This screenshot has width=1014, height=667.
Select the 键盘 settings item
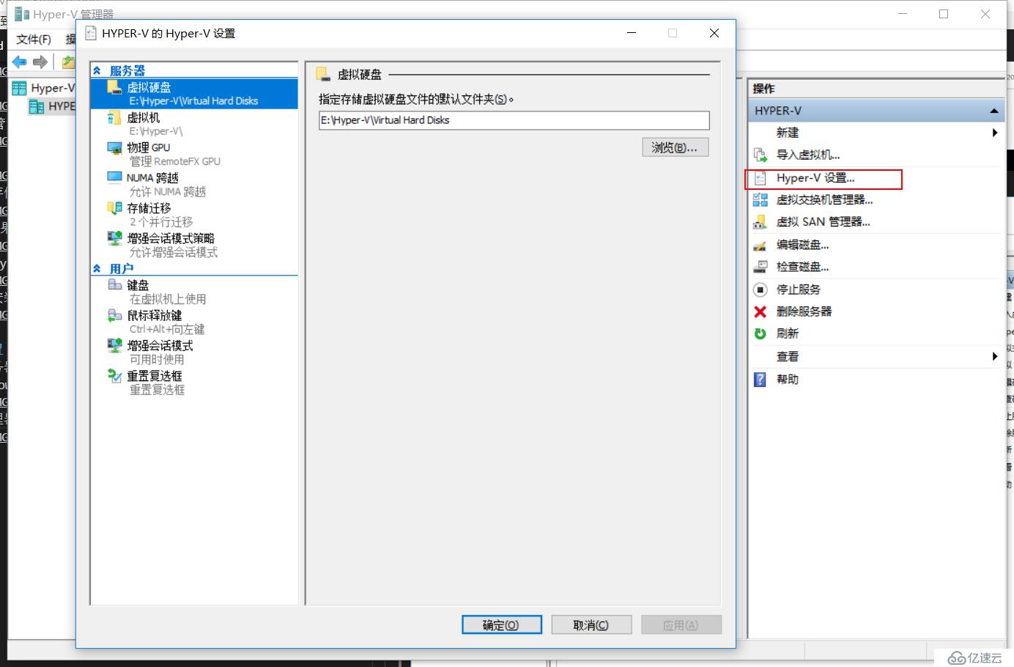coord(194,292)
